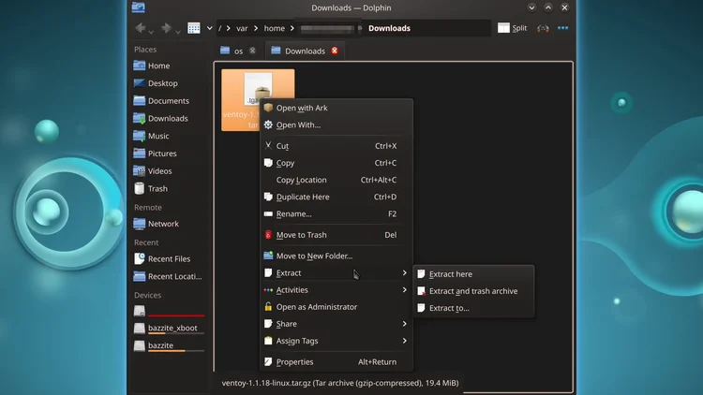
Task: Expand the 'Share' submenu
Action: pyautogui.click(x=337, y=324)
